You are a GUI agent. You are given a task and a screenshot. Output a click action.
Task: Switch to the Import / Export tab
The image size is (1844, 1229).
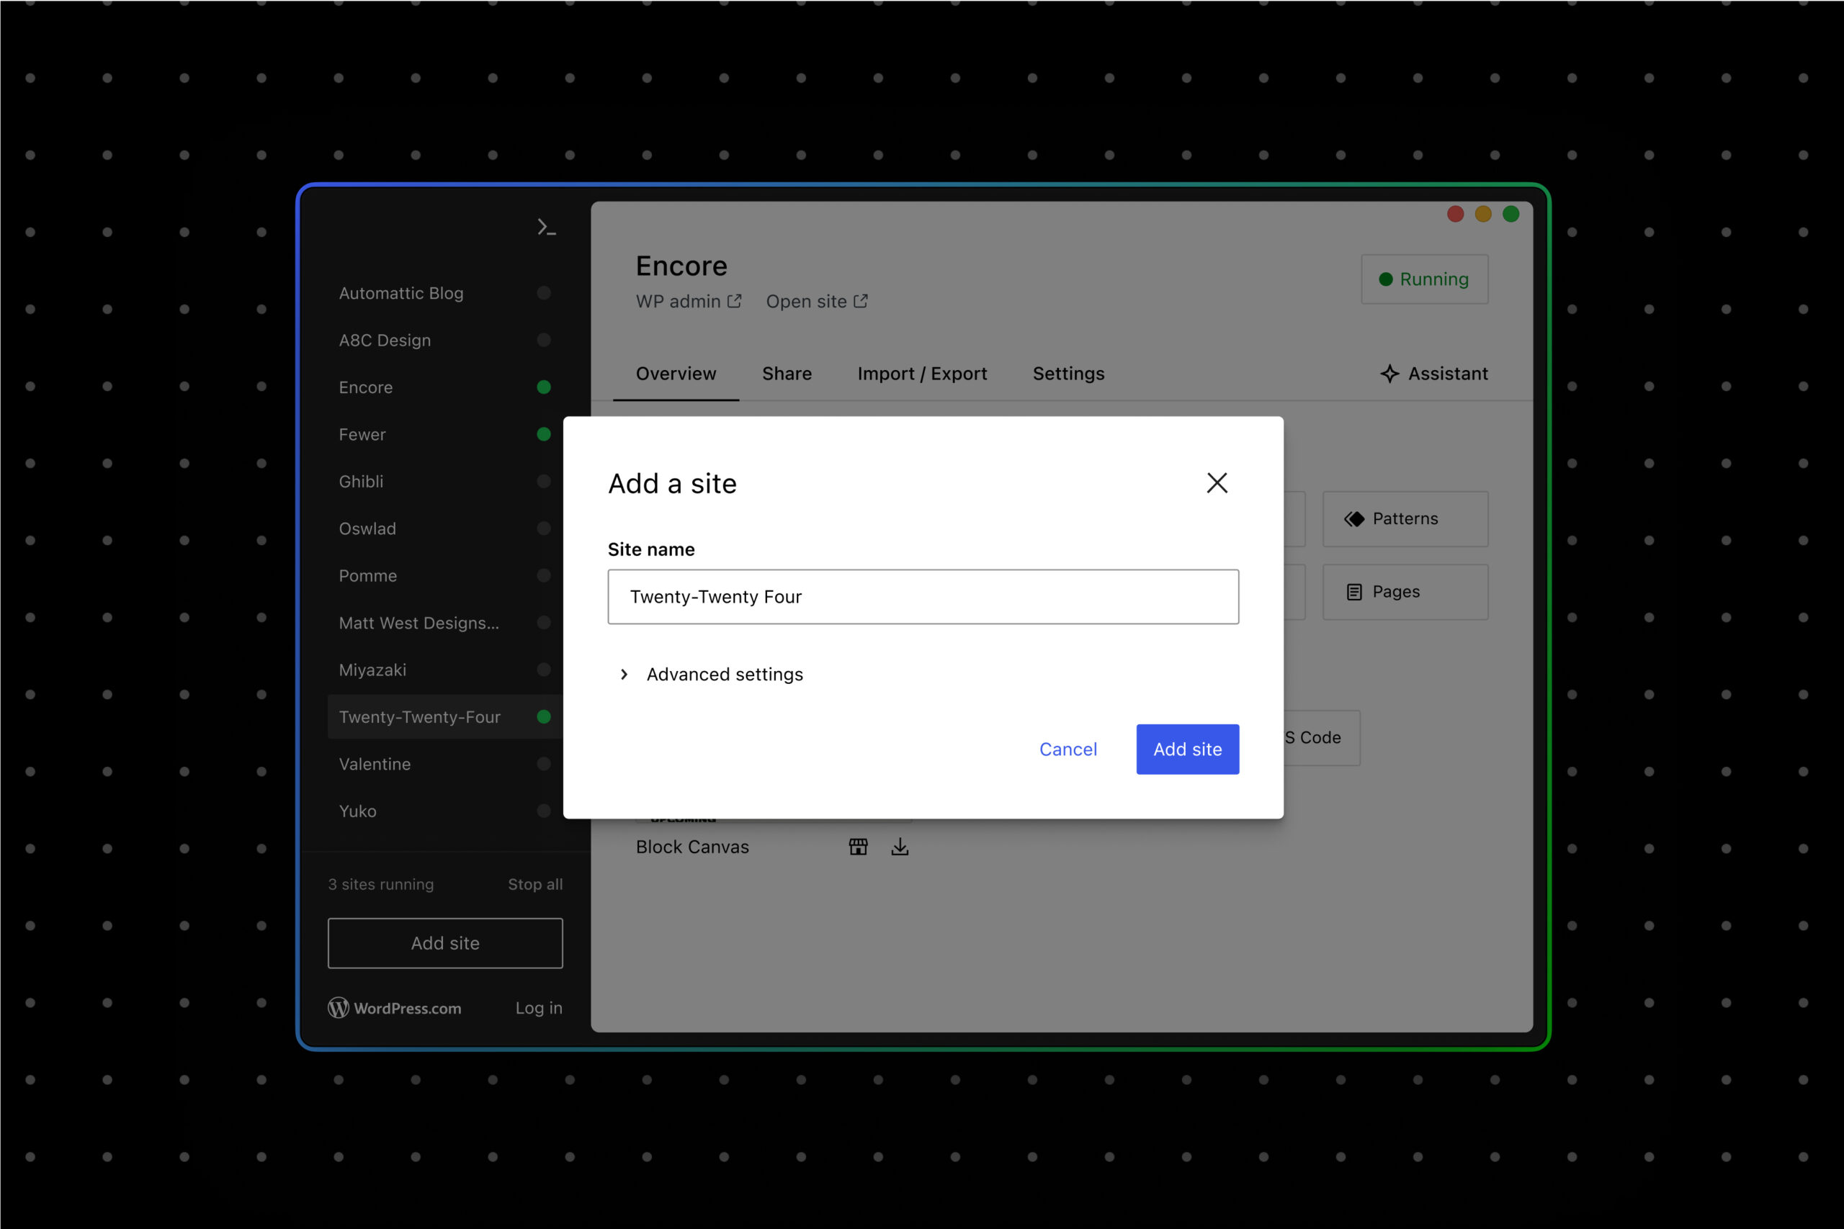coord(922,373)
